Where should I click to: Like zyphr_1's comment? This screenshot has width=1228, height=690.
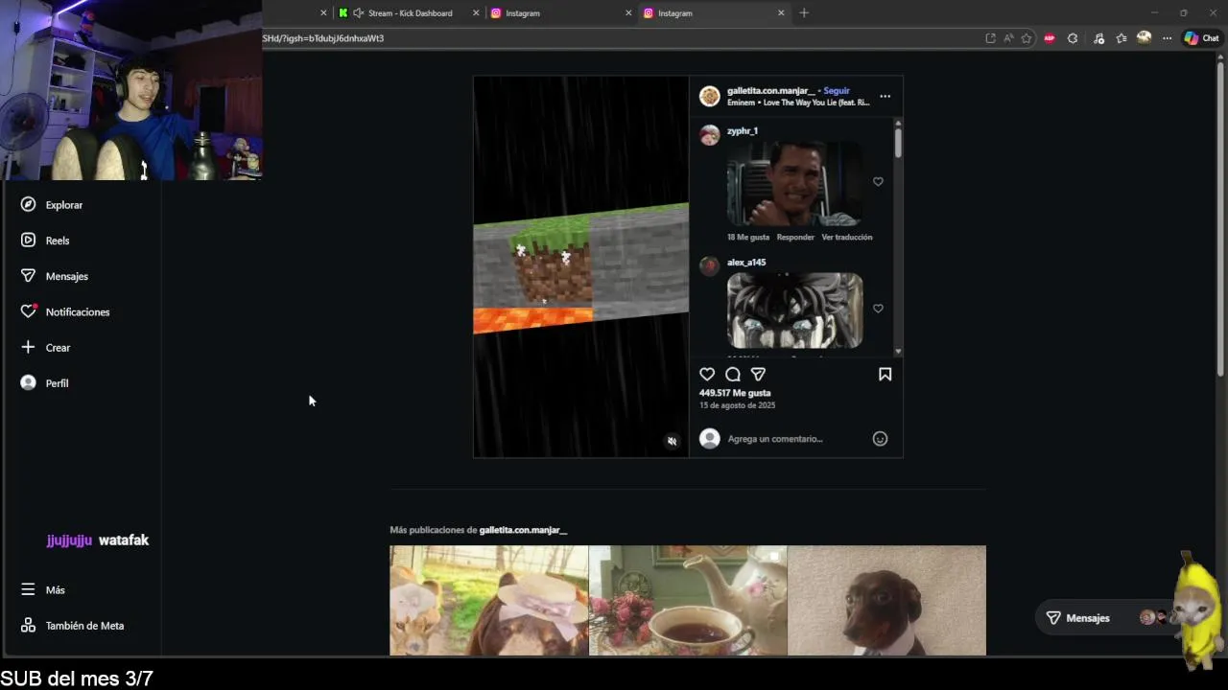(878, 181)
